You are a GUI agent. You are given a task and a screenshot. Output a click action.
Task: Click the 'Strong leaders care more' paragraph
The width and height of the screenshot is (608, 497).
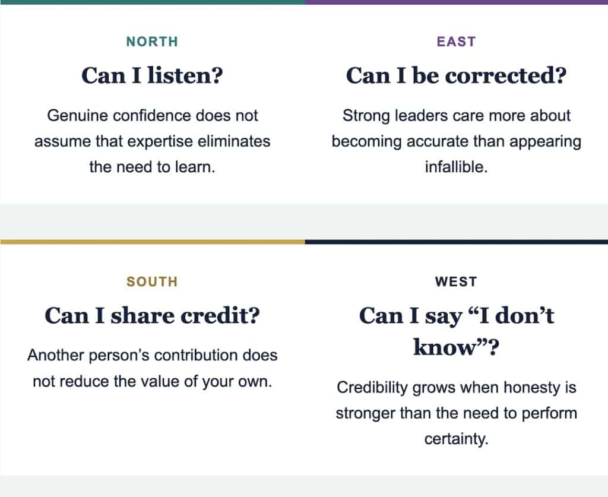456,141
